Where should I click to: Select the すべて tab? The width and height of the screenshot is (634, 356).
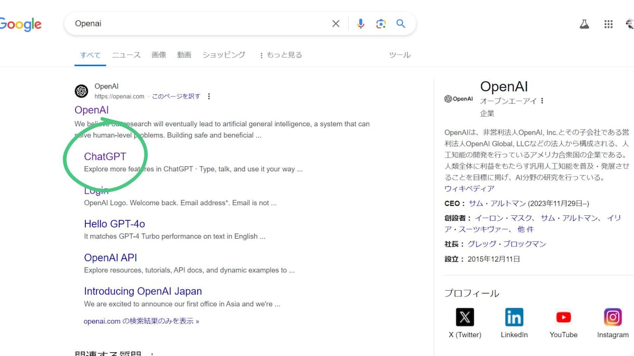[x=90, y=54]
